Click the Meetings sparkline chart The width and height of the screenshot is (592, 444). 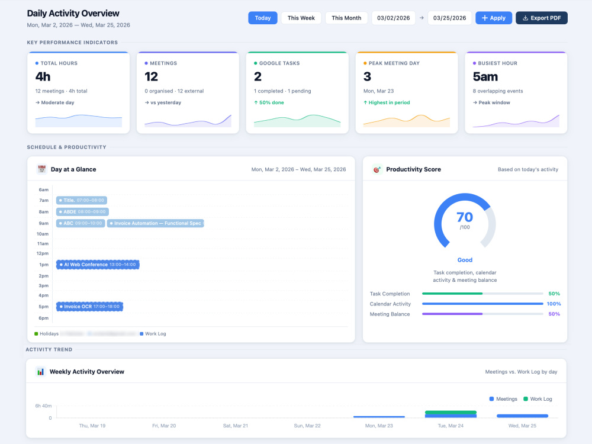point(188,120)
